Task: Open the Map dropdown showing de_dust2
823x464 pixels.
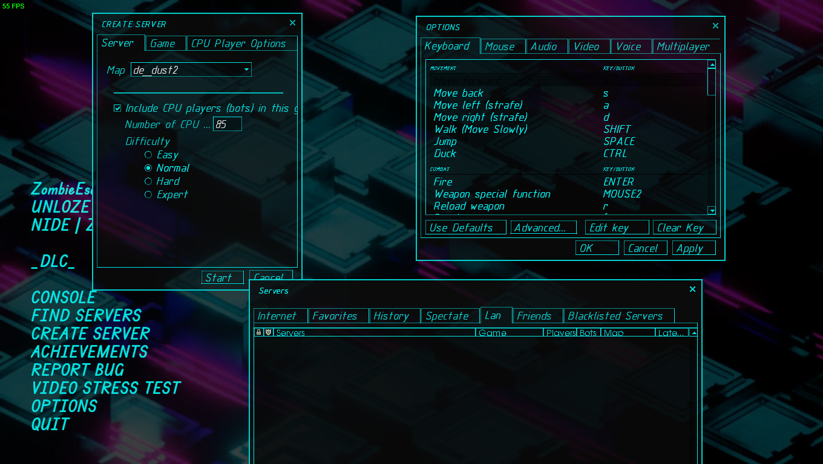Action: tap(191, 70)
